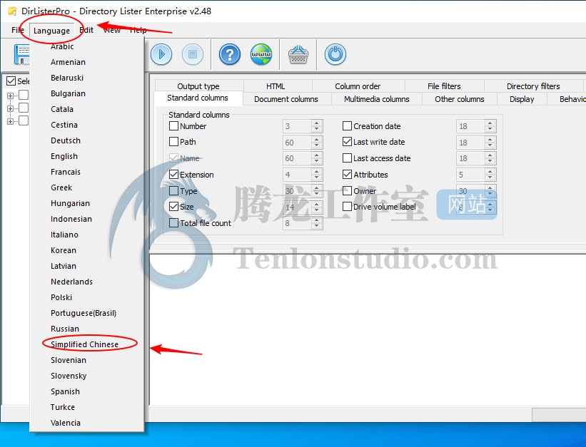Select the Standard columns tab
The image size is (586, 447).
click(x=198, y=98)
